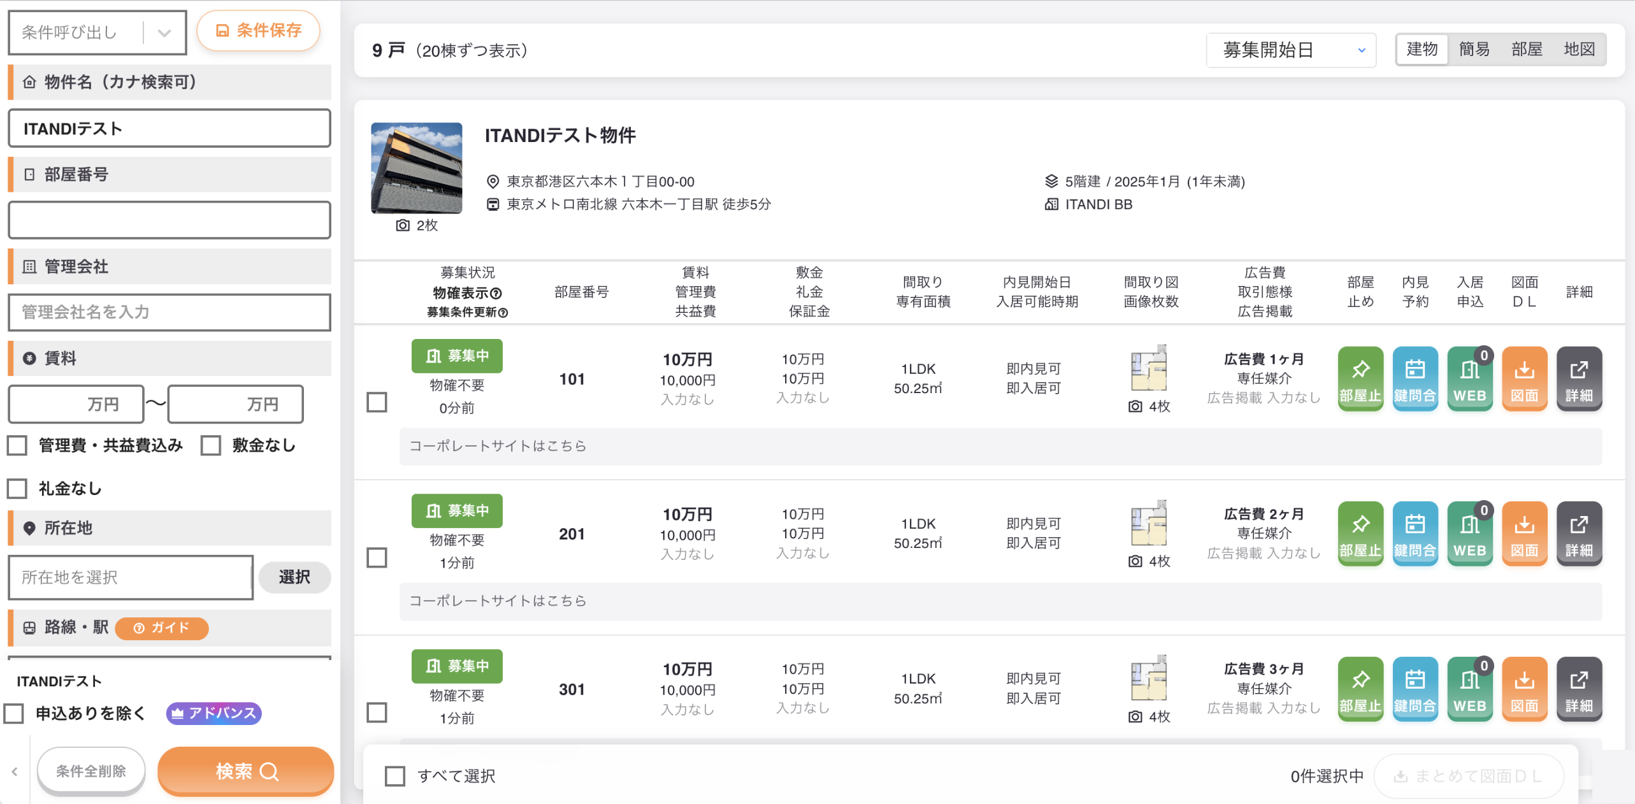The width and height of the screenshot is (1635, 804).
Task: Open 詳細 for room 201
Action: [x=1579, y=533]
